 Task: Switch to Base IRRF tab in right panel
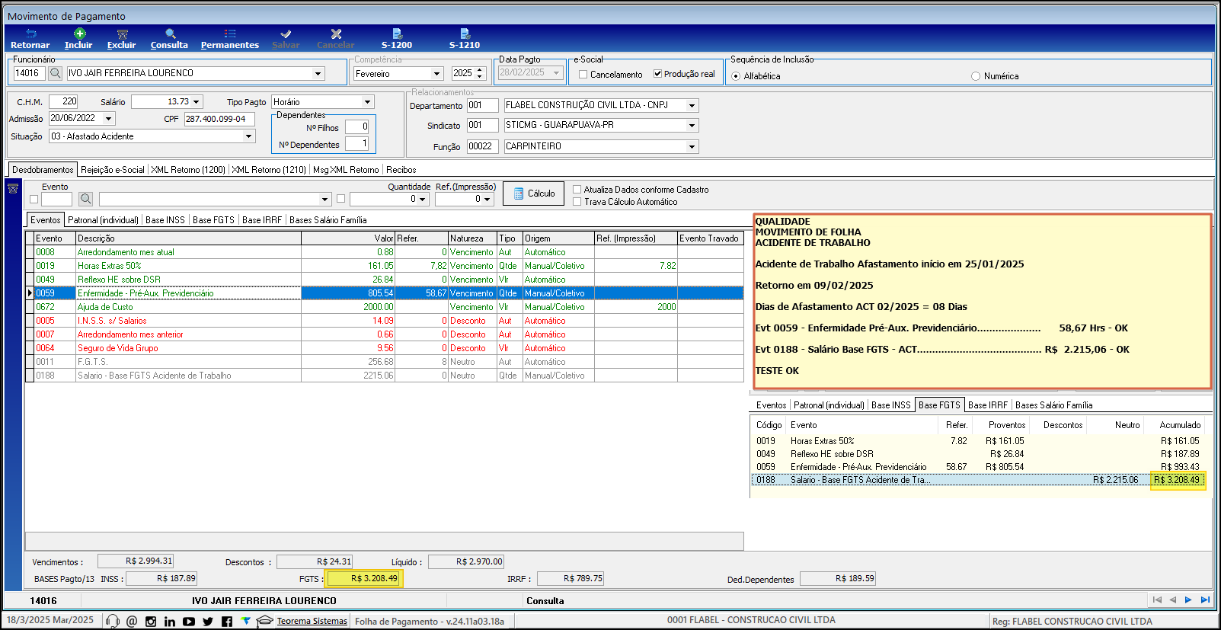(988, 405)
